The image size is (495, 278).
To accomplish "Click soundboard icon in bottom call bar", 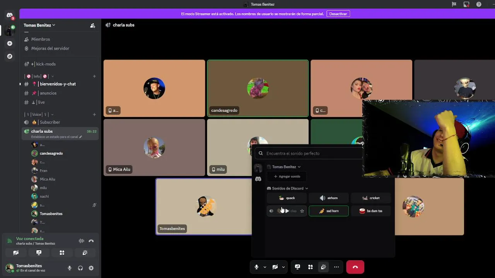I will tap(323, 267).
